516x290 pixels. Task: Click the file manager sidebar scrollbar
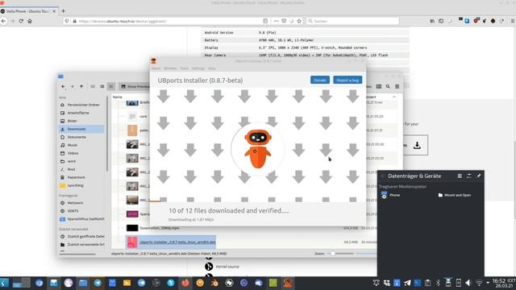pyautogui.click(x=106, y=133)
